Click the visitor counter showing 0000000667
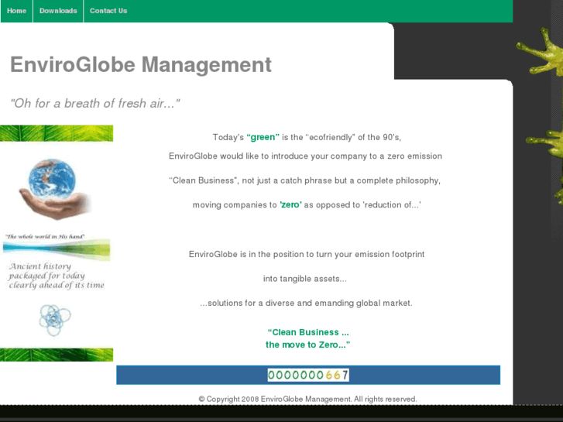This screenshot has height=422, width=563. (308, 375)
